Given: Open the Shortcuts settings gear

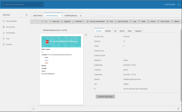Looking at the screenshot, I should [x=26, y=15].
